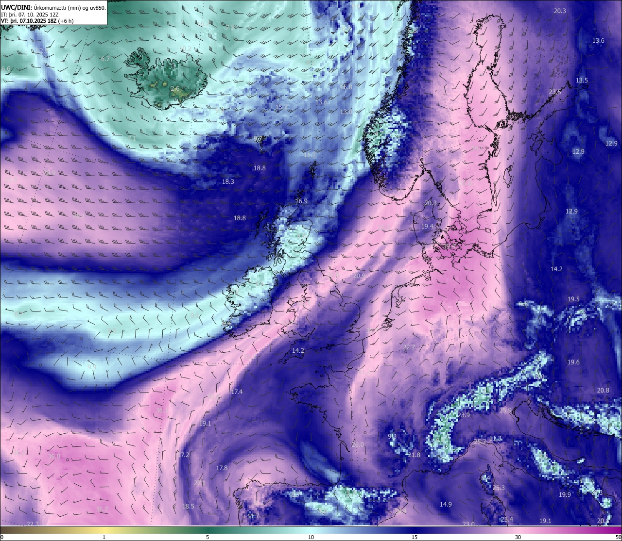Screen dimensions: 622x541
Task: Click the value label '11.3'
Action: pyautogui.click(x=495, y=439)
